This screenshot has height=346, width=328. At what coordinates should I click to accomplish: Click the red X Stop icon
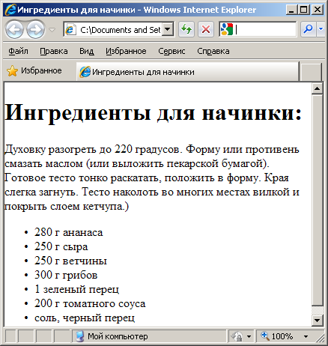pos(206,29)
